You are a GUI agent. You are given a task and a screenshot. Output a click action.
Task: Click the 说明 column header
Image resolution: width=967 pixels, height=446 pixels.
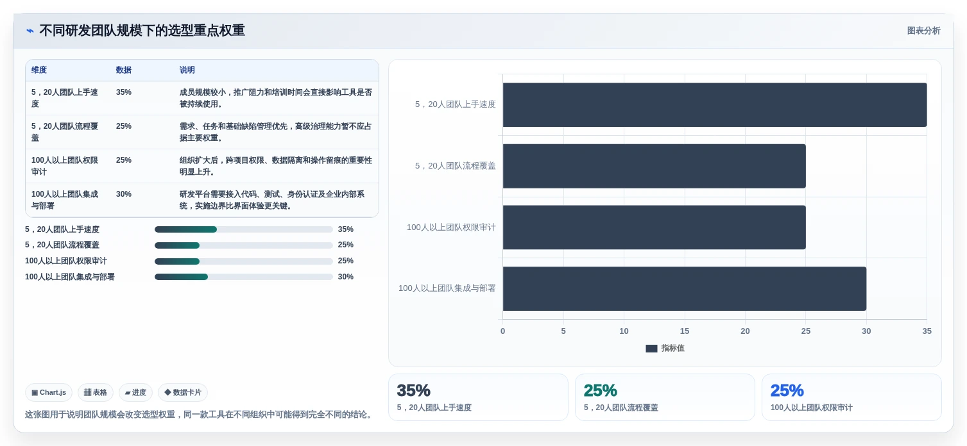click(187, 70)
